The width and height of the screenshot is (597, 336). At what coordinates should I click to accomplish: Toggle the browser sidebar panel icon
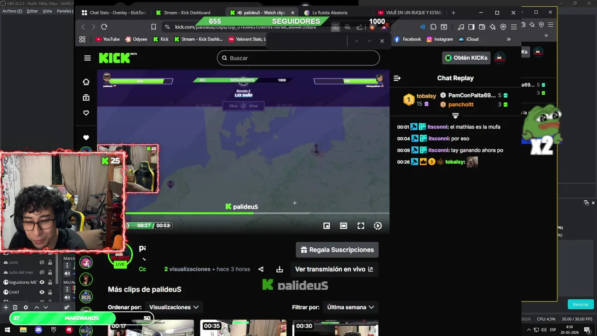click(x=471, y=27)
